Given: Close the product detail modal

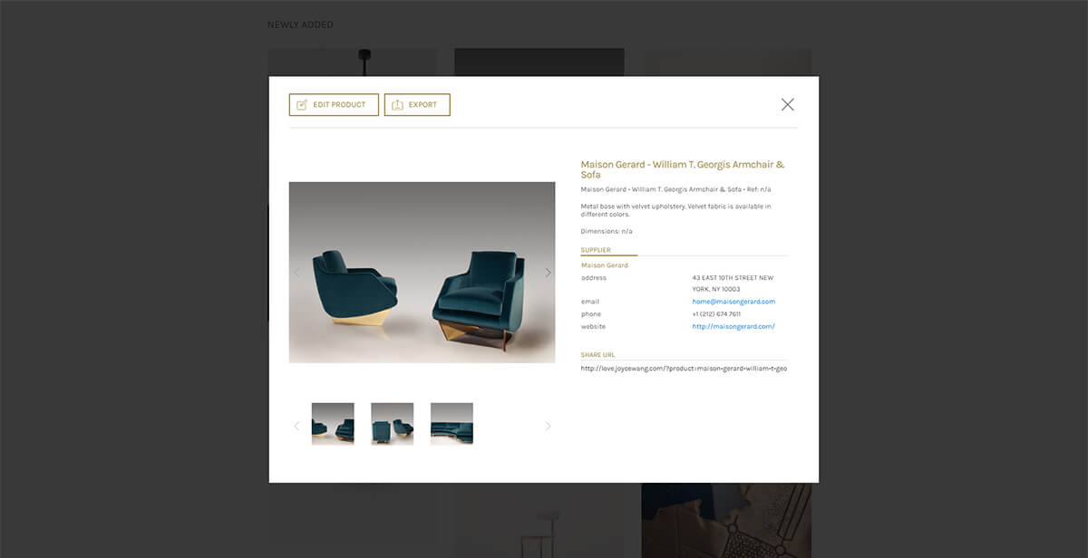Looking at the screenshot, I should coord(787,104).
